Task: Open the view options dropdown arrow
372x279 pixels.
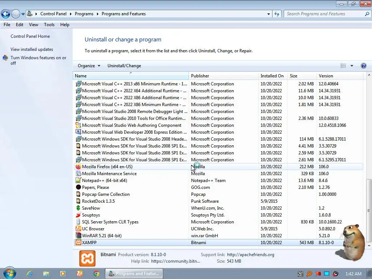Action: tap(352, 66)
